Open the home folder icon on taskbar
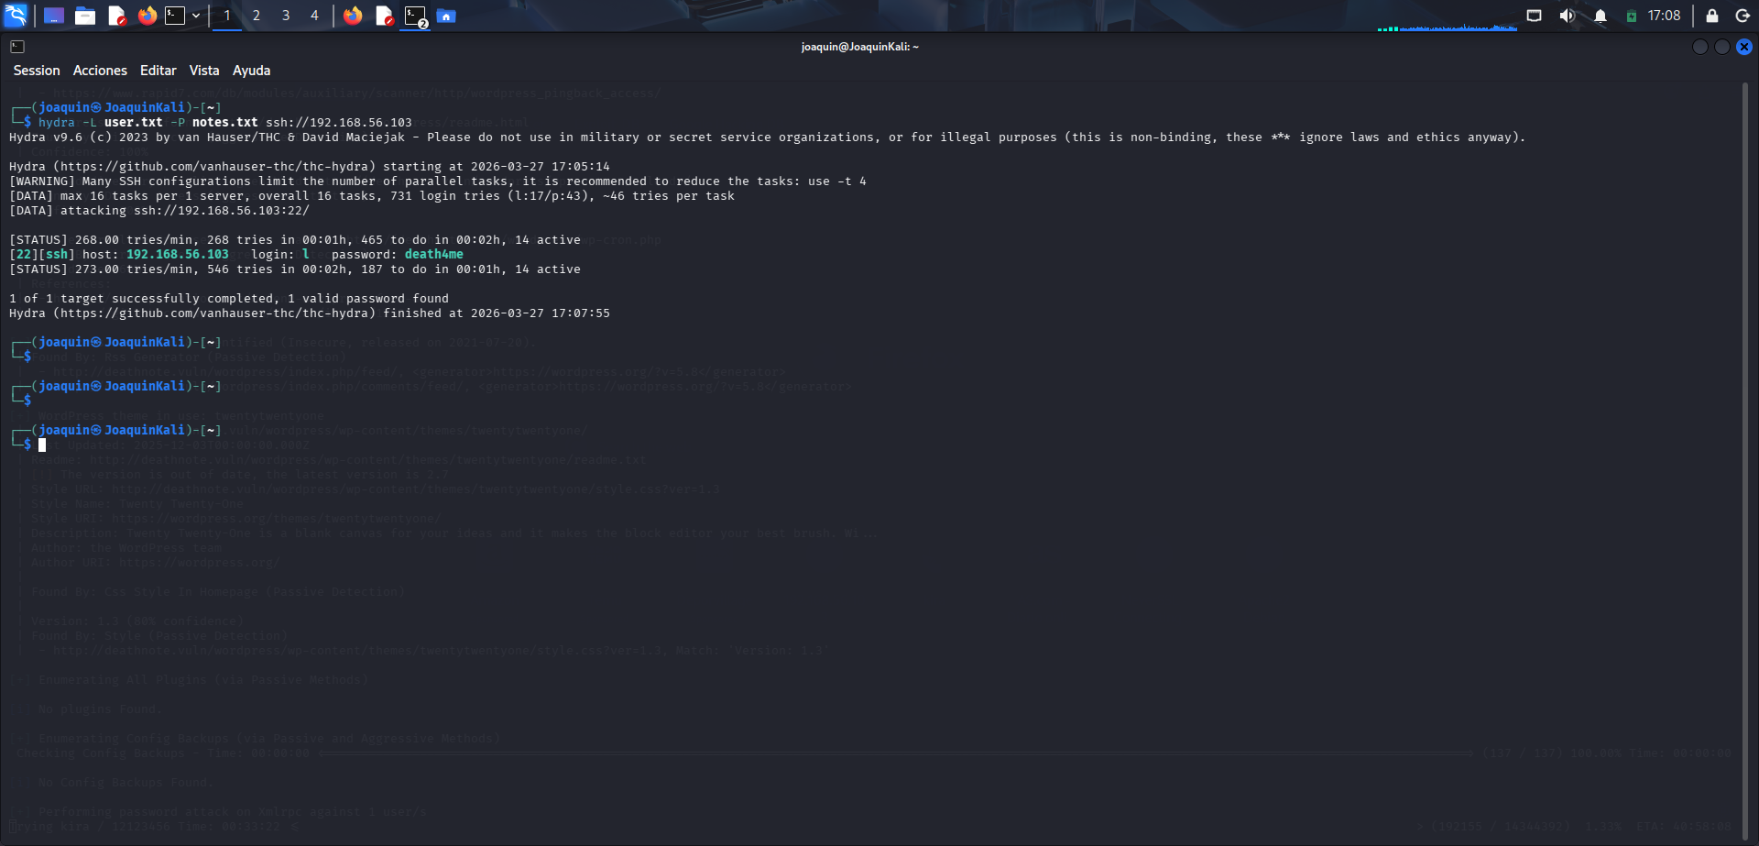 [446, 16]
